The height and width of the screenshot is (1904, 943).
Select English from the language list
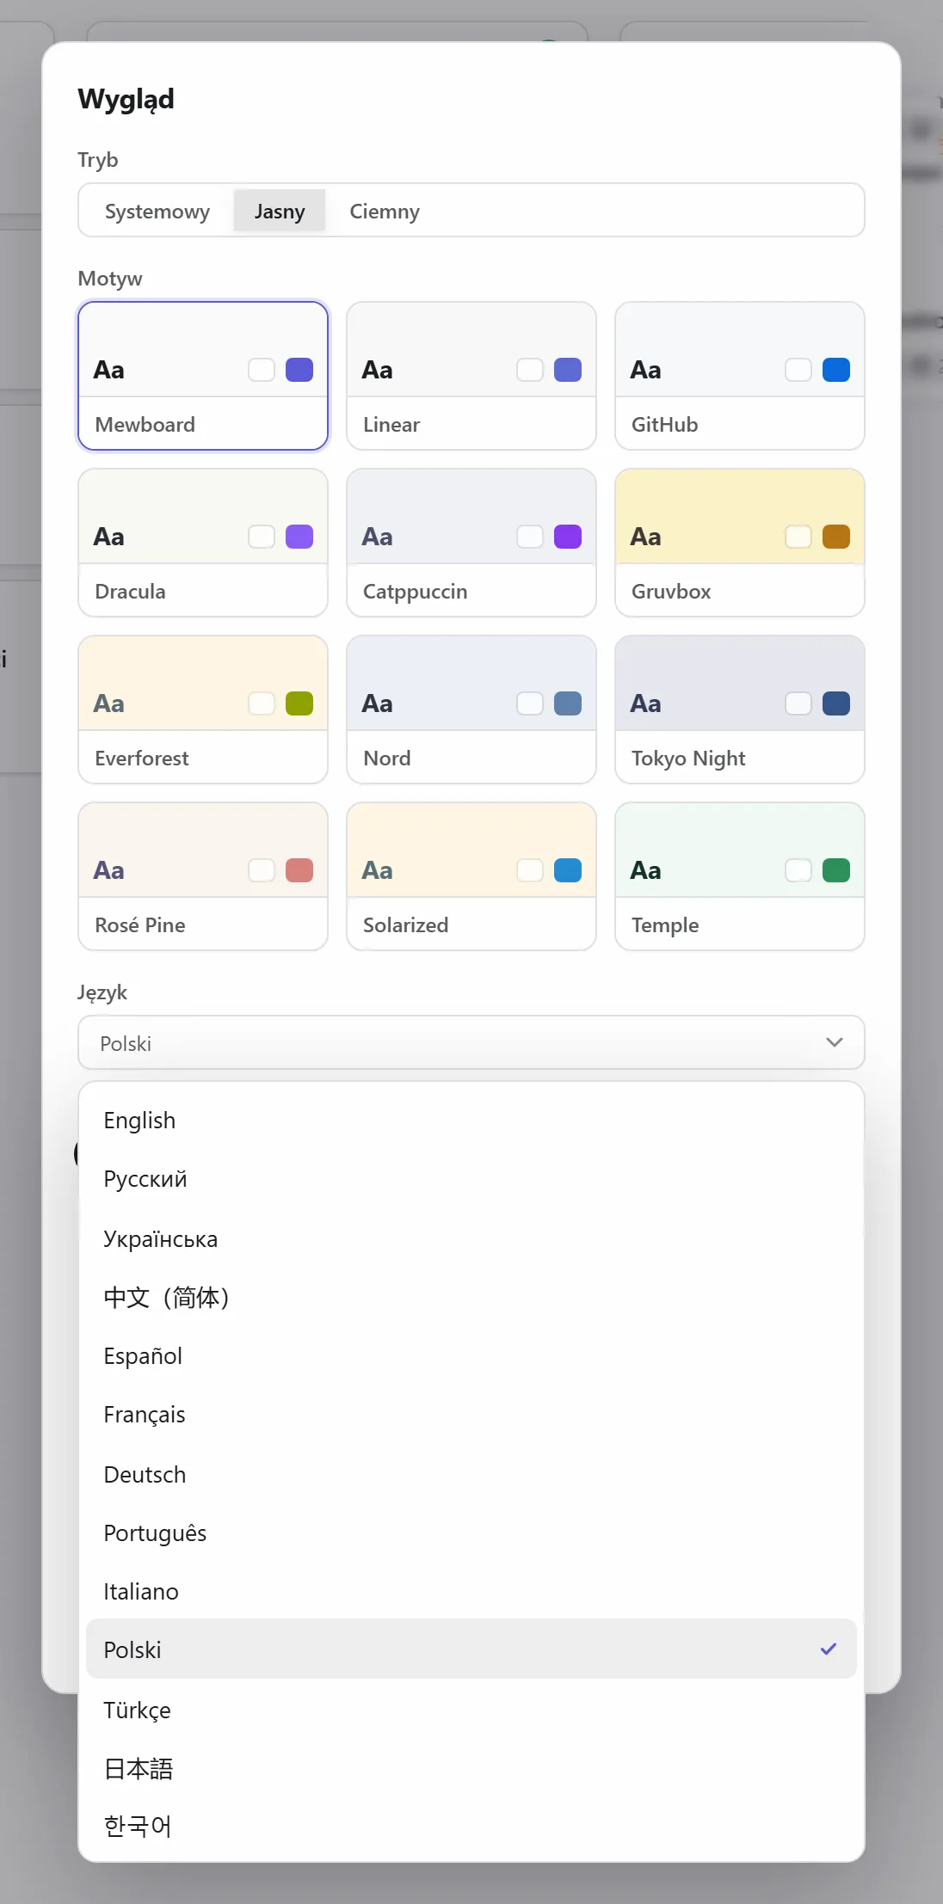(471, 1121)
